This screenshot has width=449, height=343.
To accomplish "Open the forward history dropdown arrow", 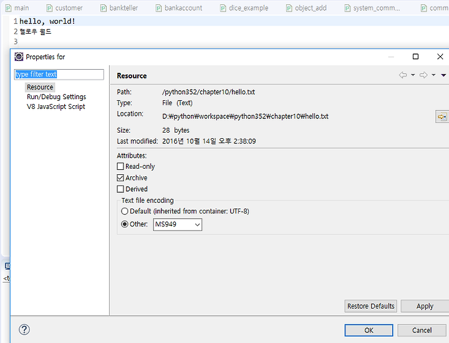I will pyautogui.click(x=433, y=75).
